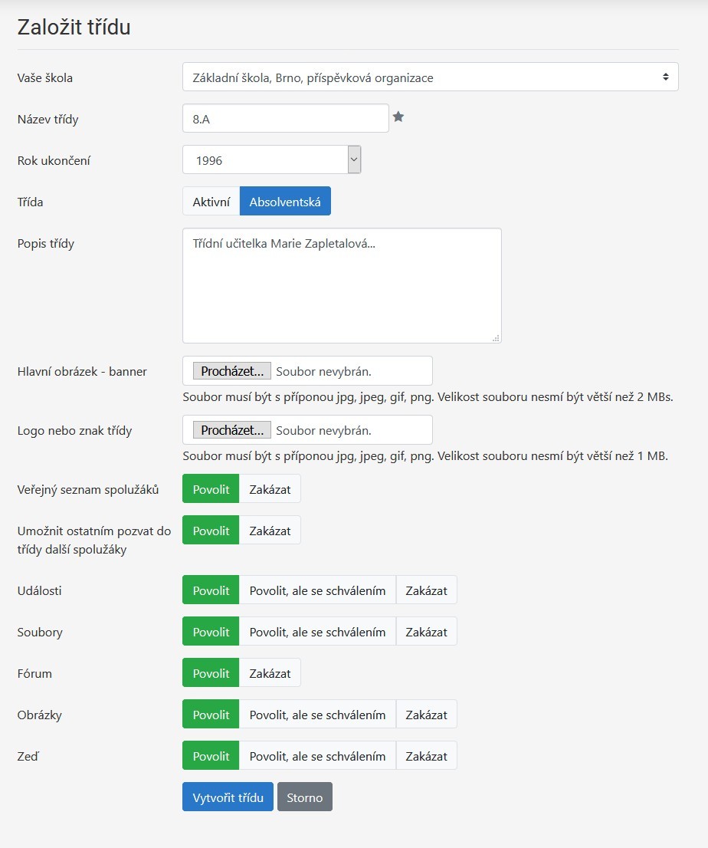This screenshot has height=848, width=708.
Task: Cancel with the Storno button
Action: click(304, 797)
